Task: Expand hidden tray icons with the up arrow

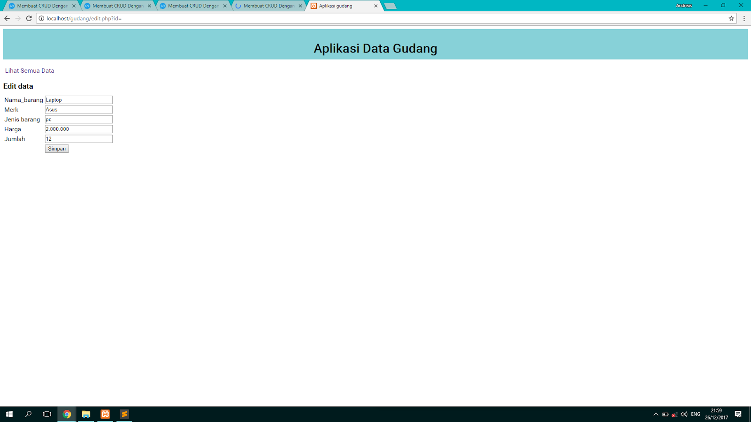Action: 655,414
